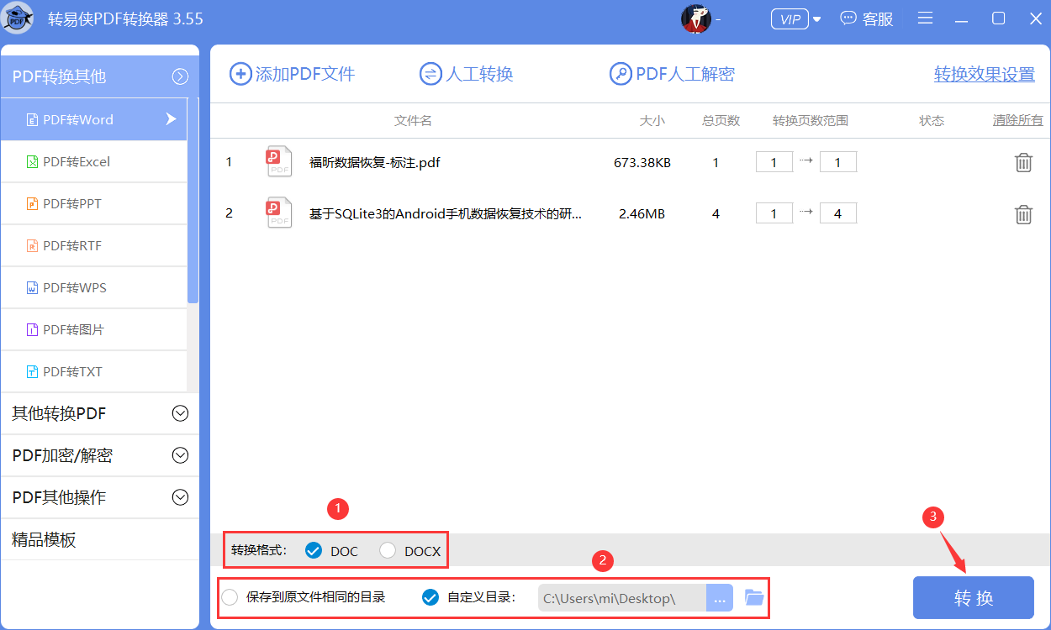This screenshot has height=630, width=1051.
Task: Click 清除所有 to clear the list
Action: pyautogui.click(x=1017, y=120)
